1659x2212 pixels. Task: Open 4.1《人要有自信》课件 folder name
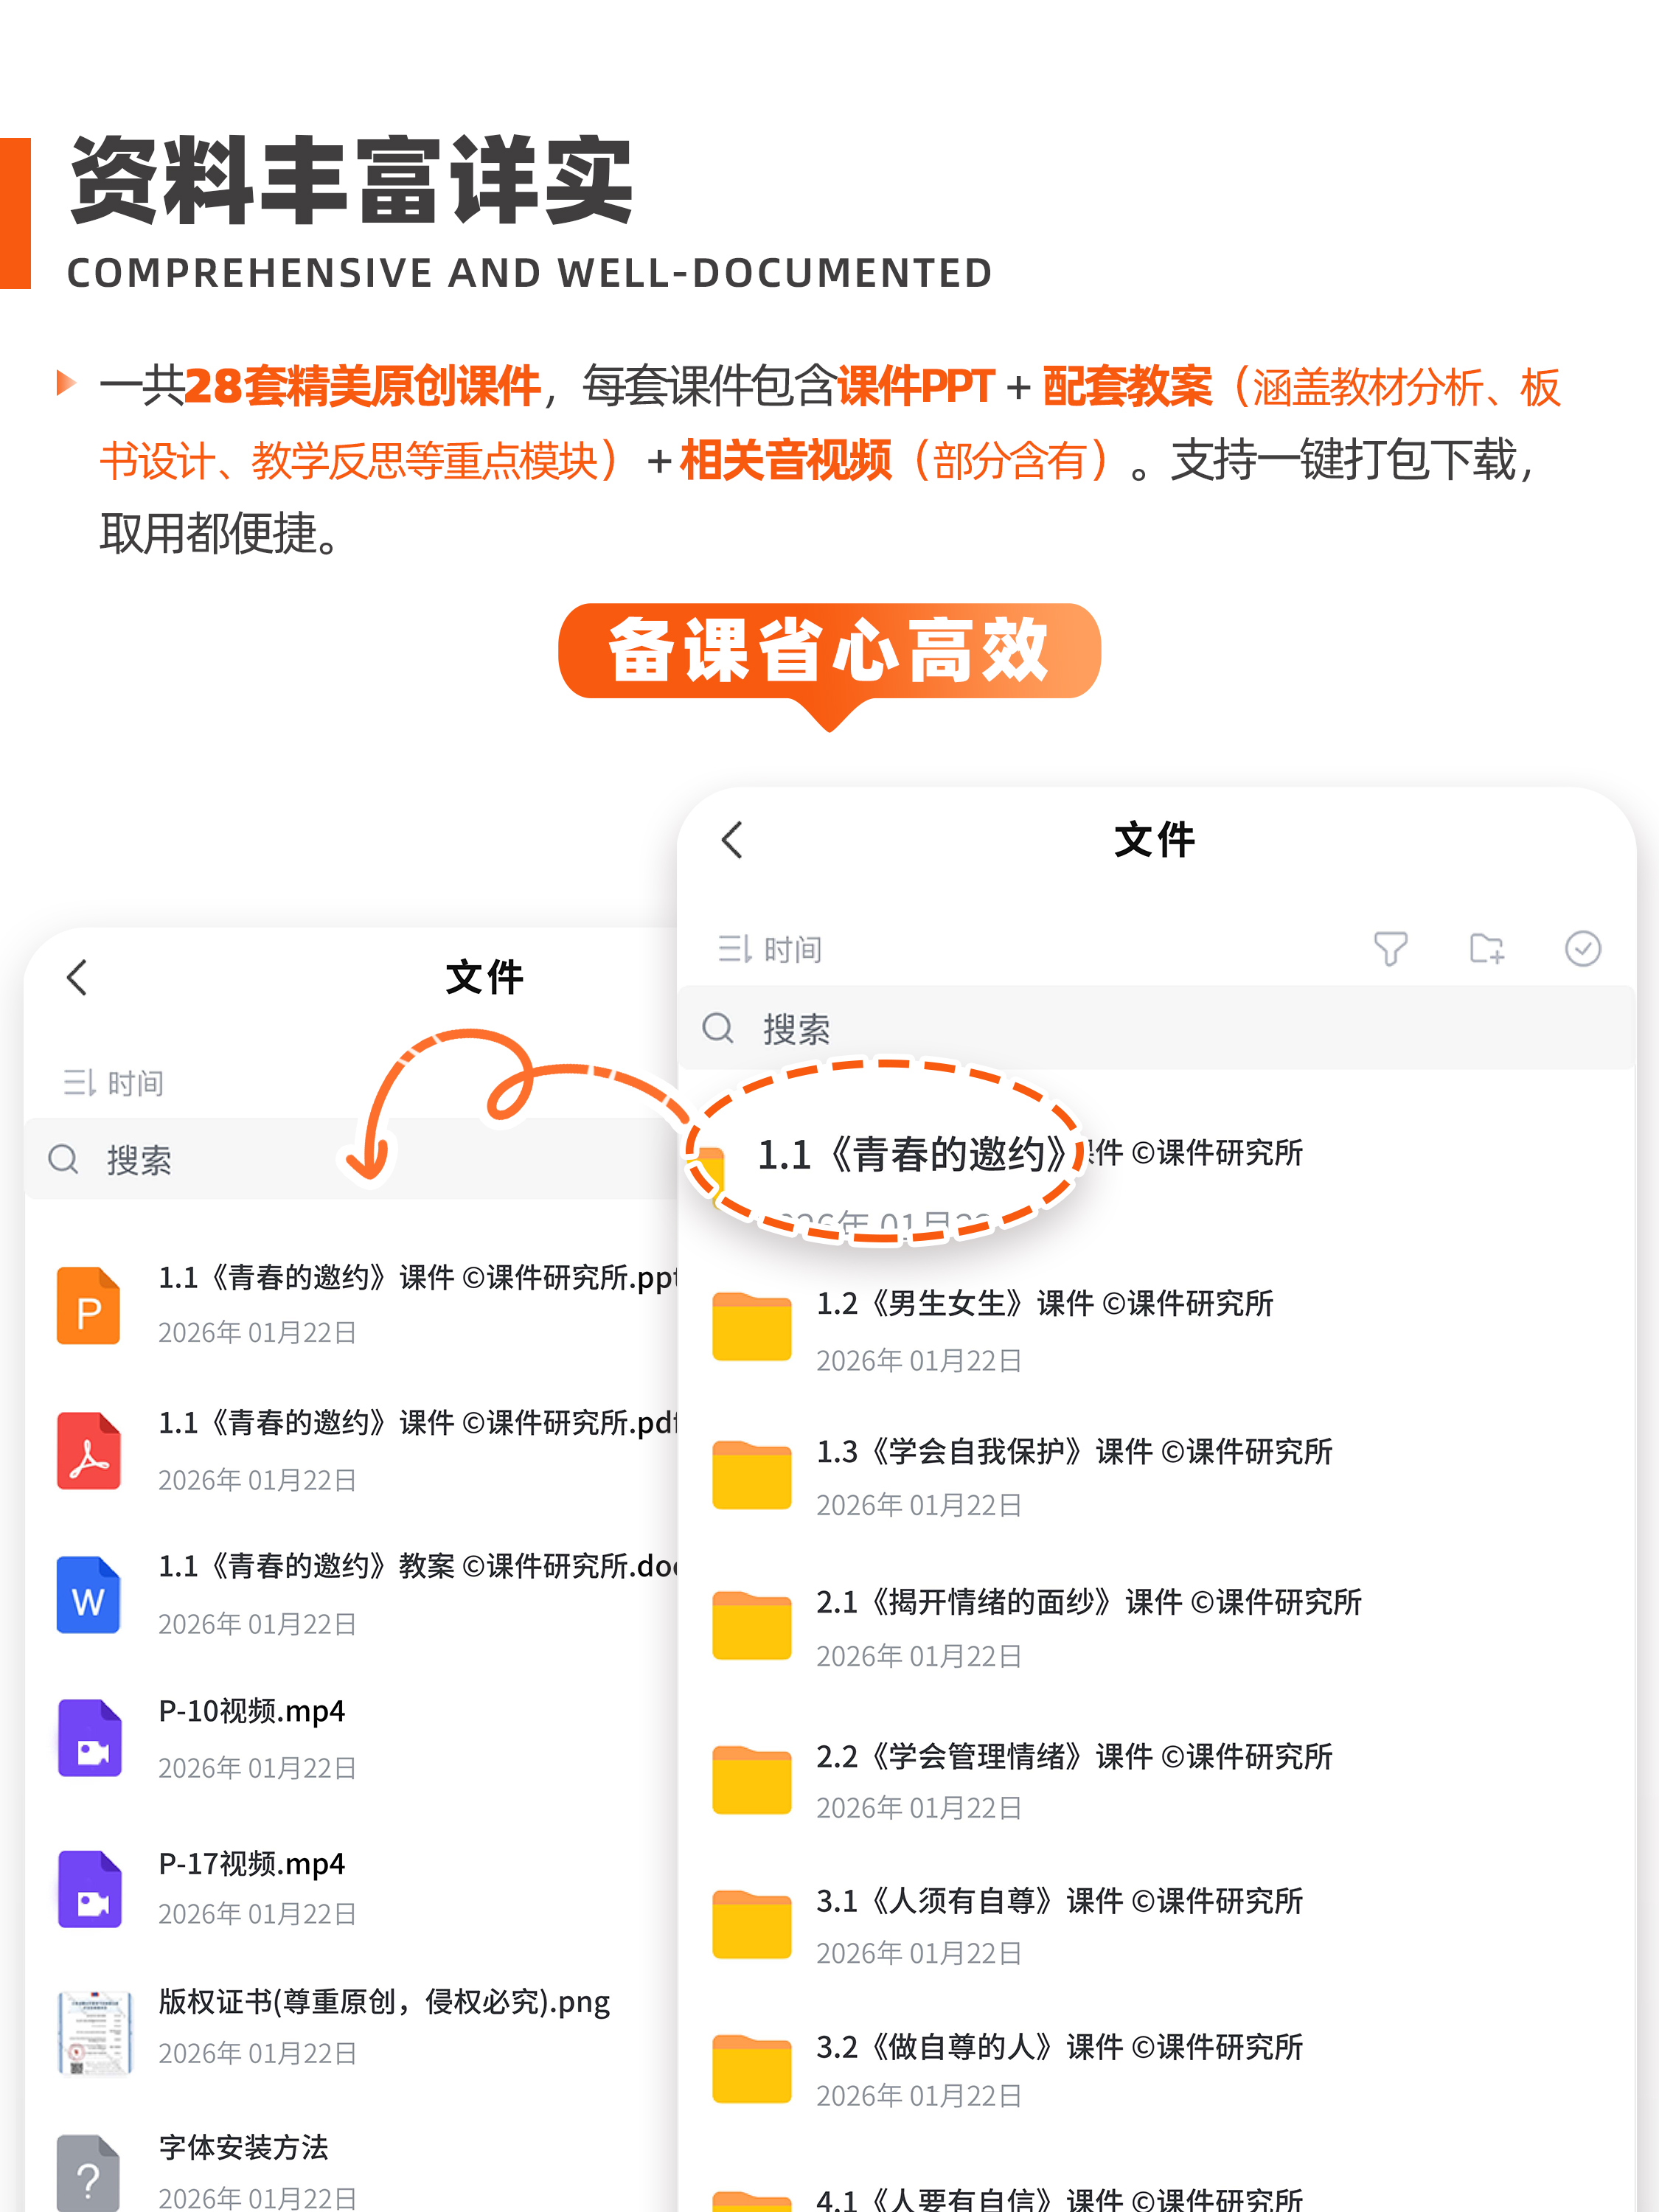(x=1060, y=2199)
